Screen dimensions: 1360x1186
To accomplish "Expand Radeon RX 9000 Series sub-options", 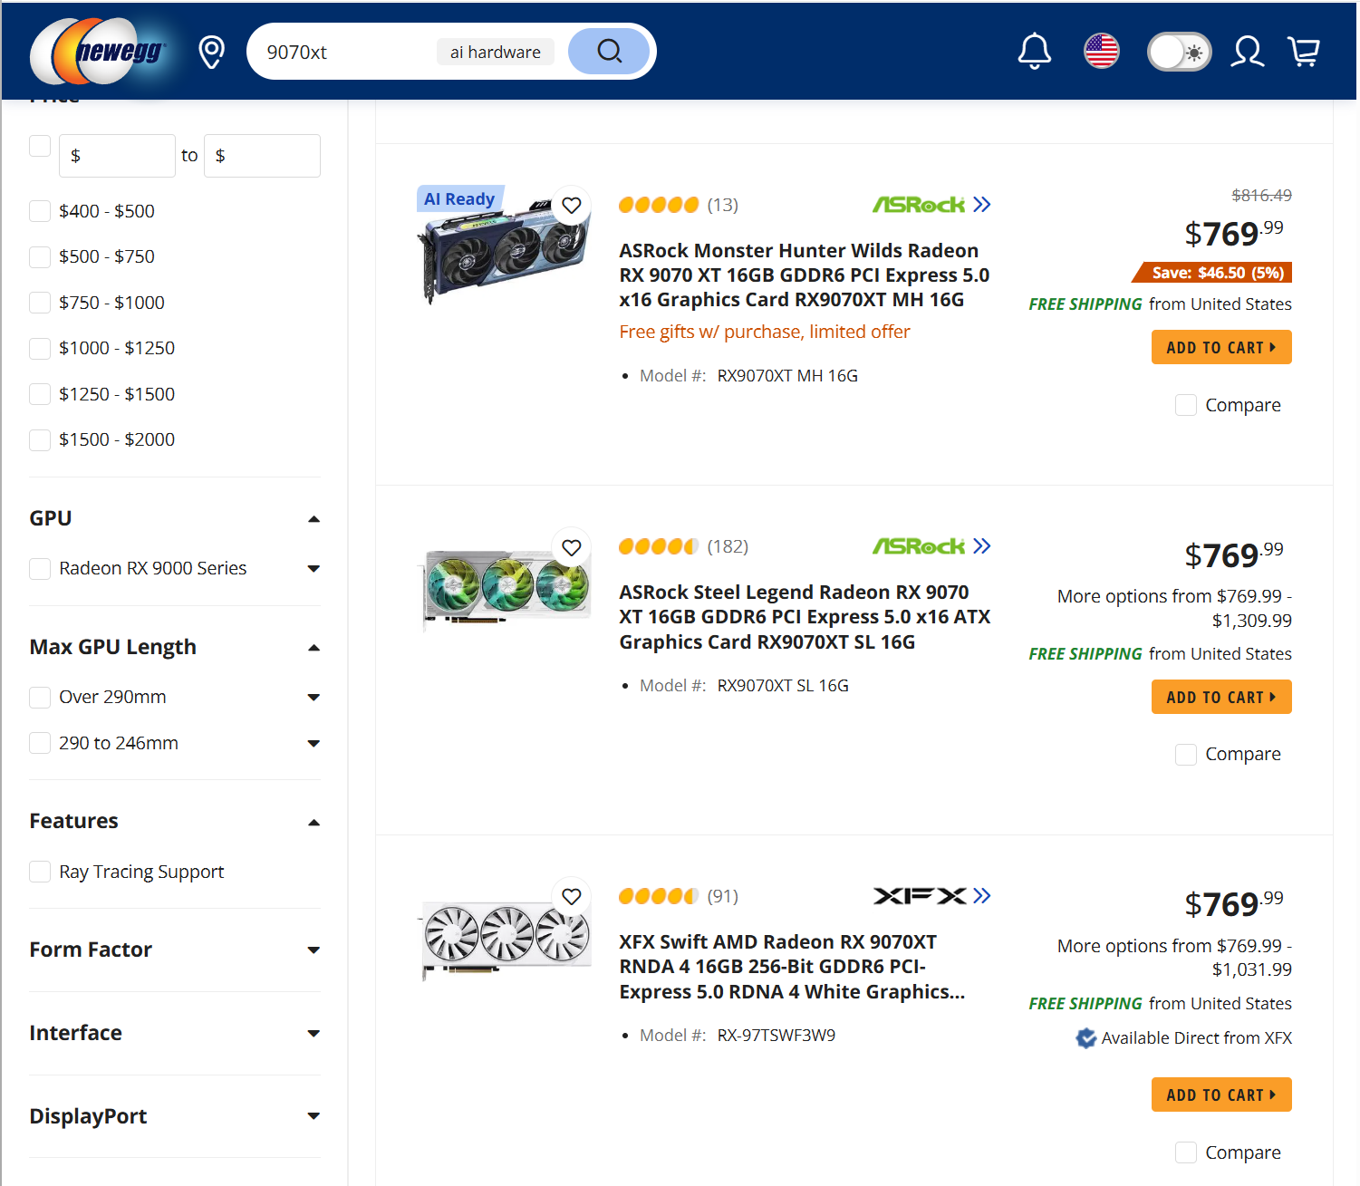I will click(313, 569).
